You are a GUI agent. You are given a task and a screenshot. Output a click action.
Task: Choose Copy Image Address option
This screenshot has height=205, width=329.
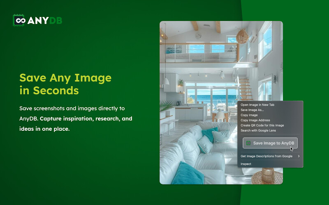(x=255, y=120)
